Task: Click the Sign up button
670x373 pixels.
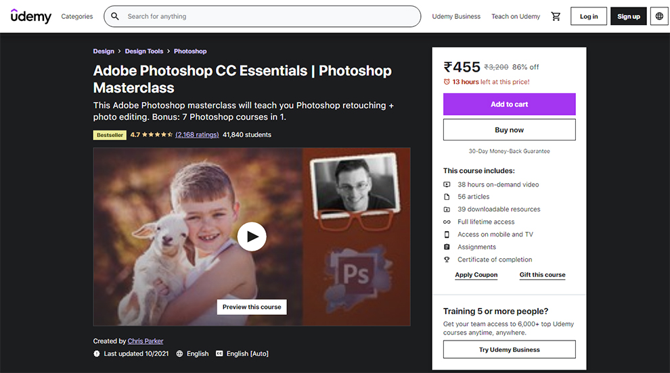Action: (628, 16)
